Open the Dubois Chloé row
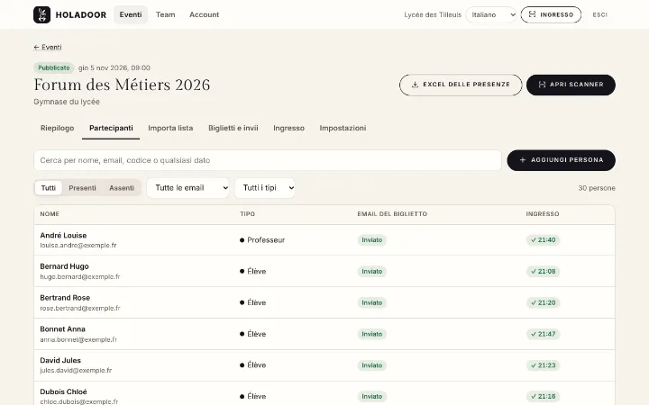The image size is (649, 405). (324, 393)
